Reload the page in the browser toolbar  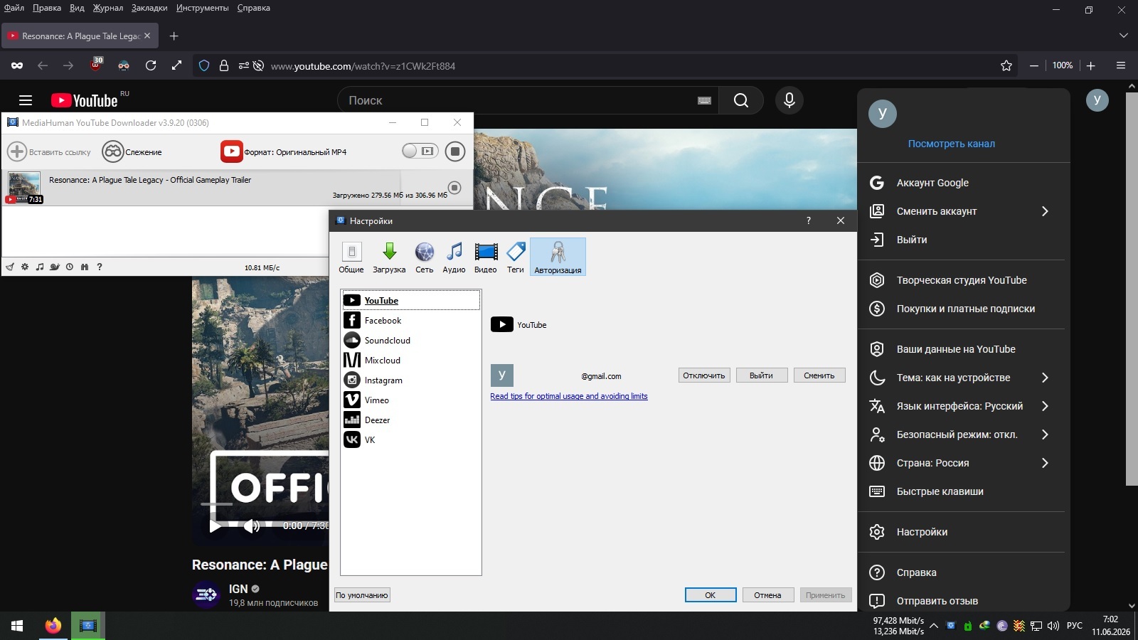click(x=151, y=65)
